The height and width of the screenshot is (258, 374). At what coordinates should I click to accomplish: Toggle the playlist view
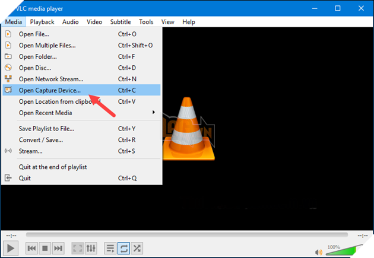(x=110, y=249)
